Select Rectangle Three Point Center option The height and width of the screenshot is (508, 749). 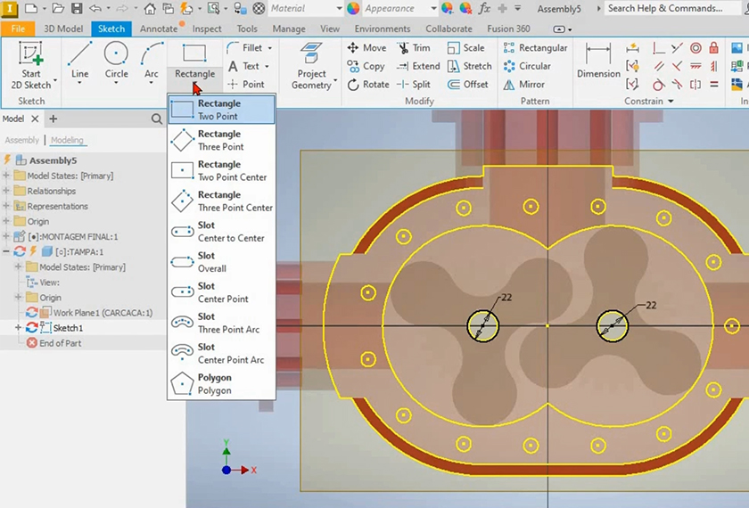coord(221,201)
